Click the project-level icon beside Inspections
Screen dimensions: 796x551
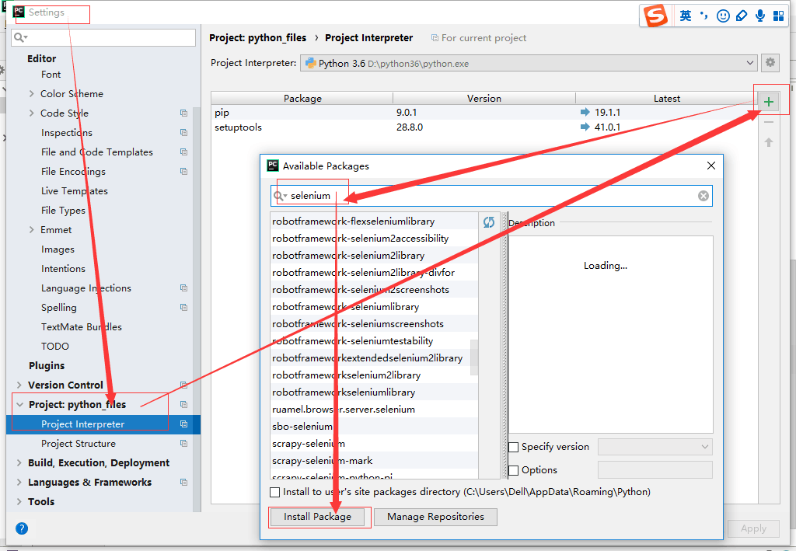pyautogui.click(x=183, y=132)
